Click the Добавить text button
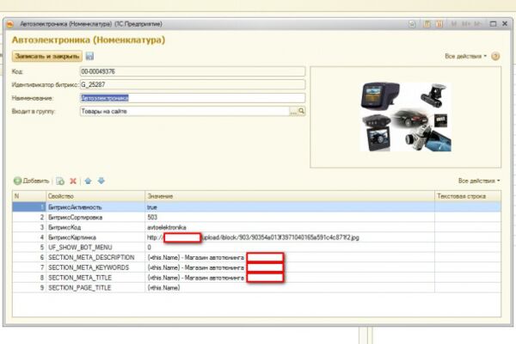 pos(36,181)
